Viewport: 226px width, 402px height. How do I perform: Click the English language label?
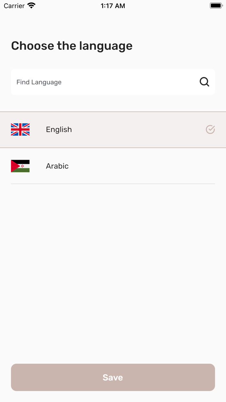click(59, 130)
